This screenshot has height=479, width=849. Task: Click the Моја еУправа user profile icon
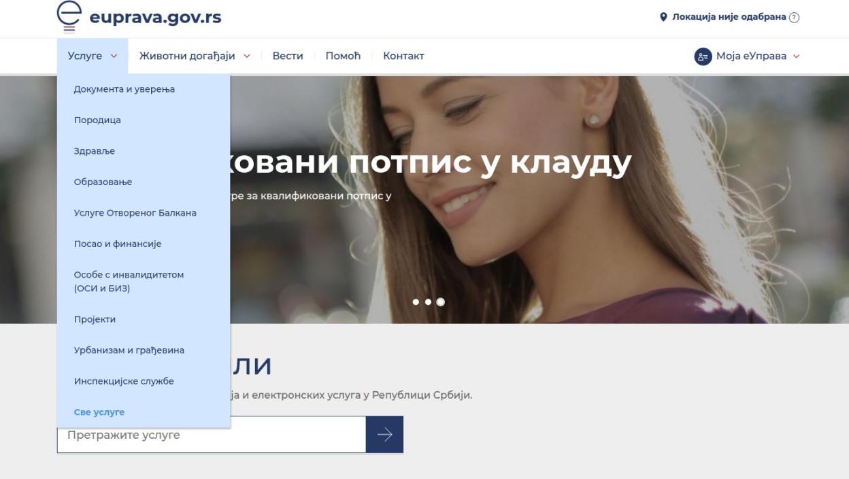tap(703, 56)
